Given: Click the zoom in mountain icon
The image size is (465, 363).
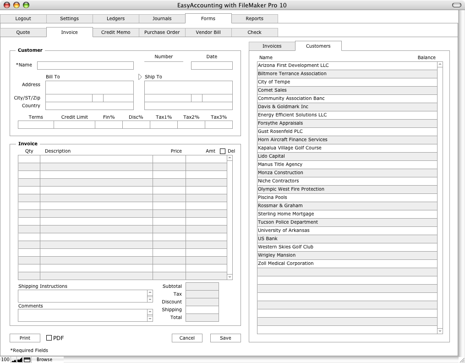Looking at the screenshot, I should (20, 360).
